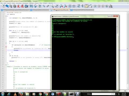The height and width of the screenshot is (96, 129).
Task: Save the current file with the Save icon
Action: pos(11,6)
